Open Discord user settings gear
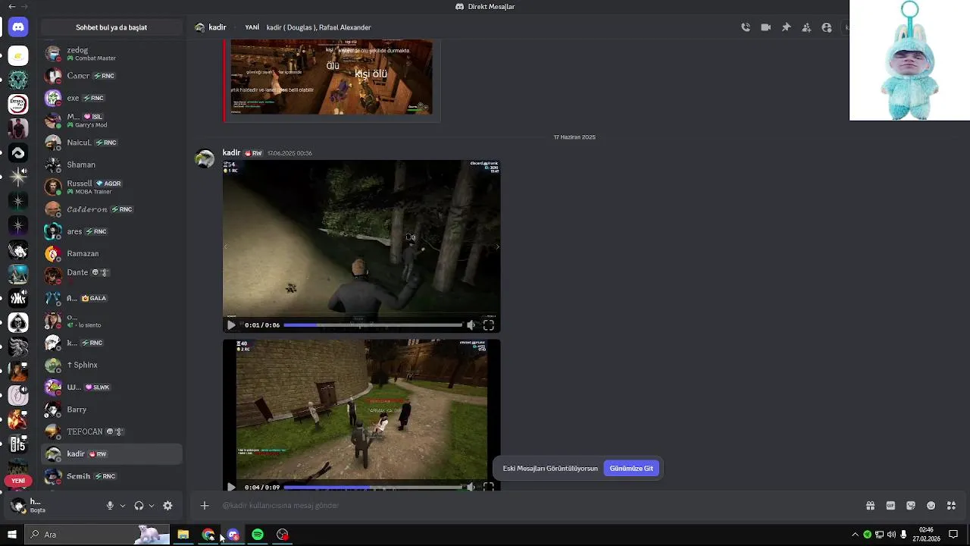This screenshot has height=546, width=970. (167, 506)
